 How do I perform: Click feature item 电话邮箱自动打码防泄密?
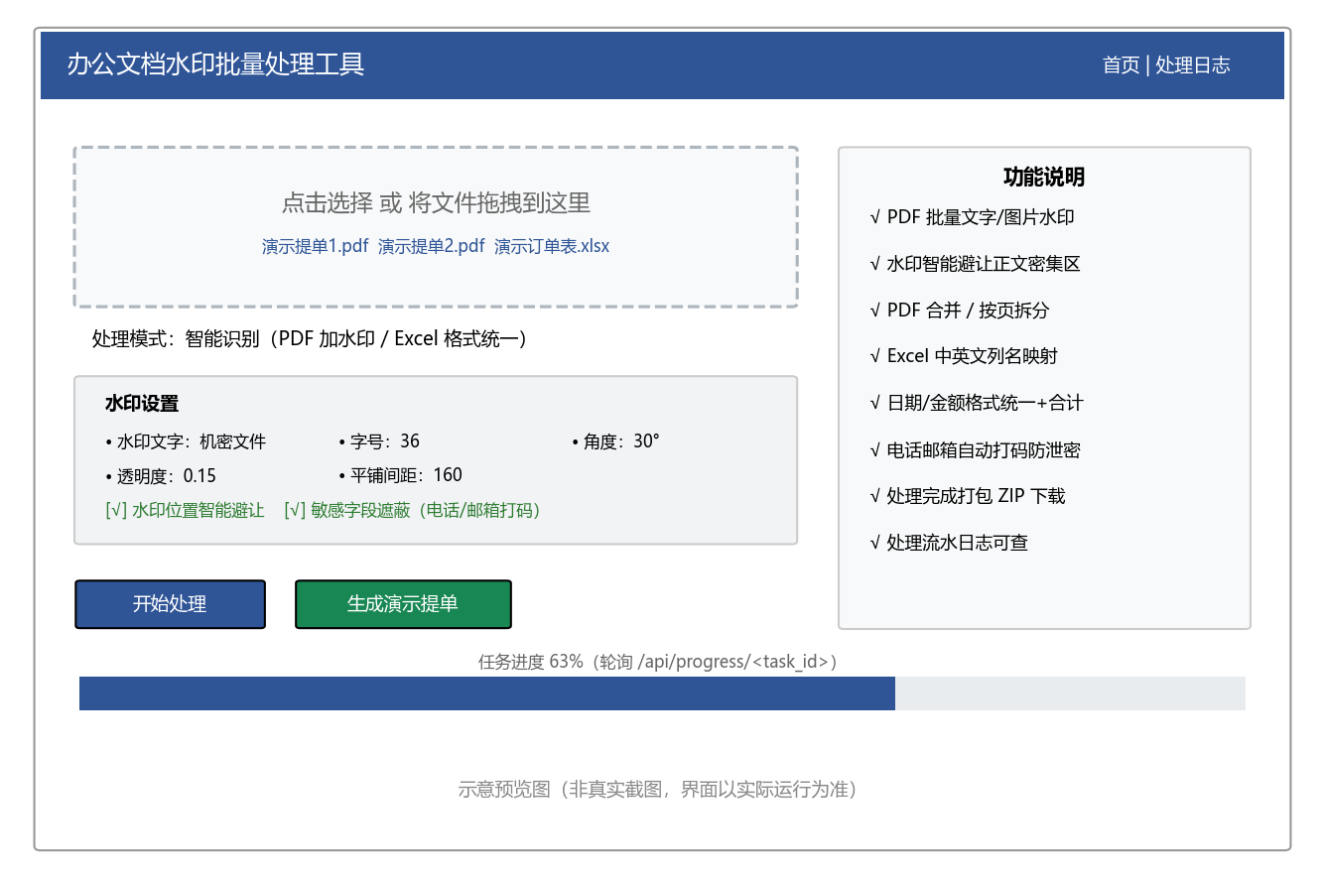pos(975,450)
